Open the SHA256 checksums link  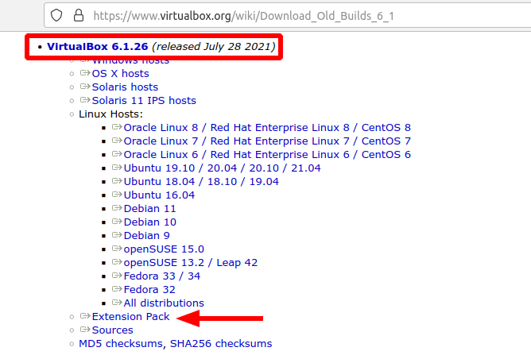coord(221,344)
